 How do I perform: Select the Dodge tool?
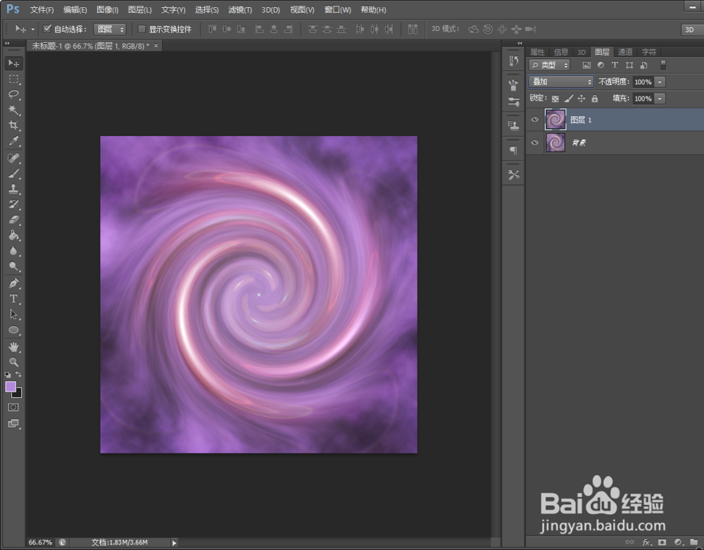click(x=14, y=266)
